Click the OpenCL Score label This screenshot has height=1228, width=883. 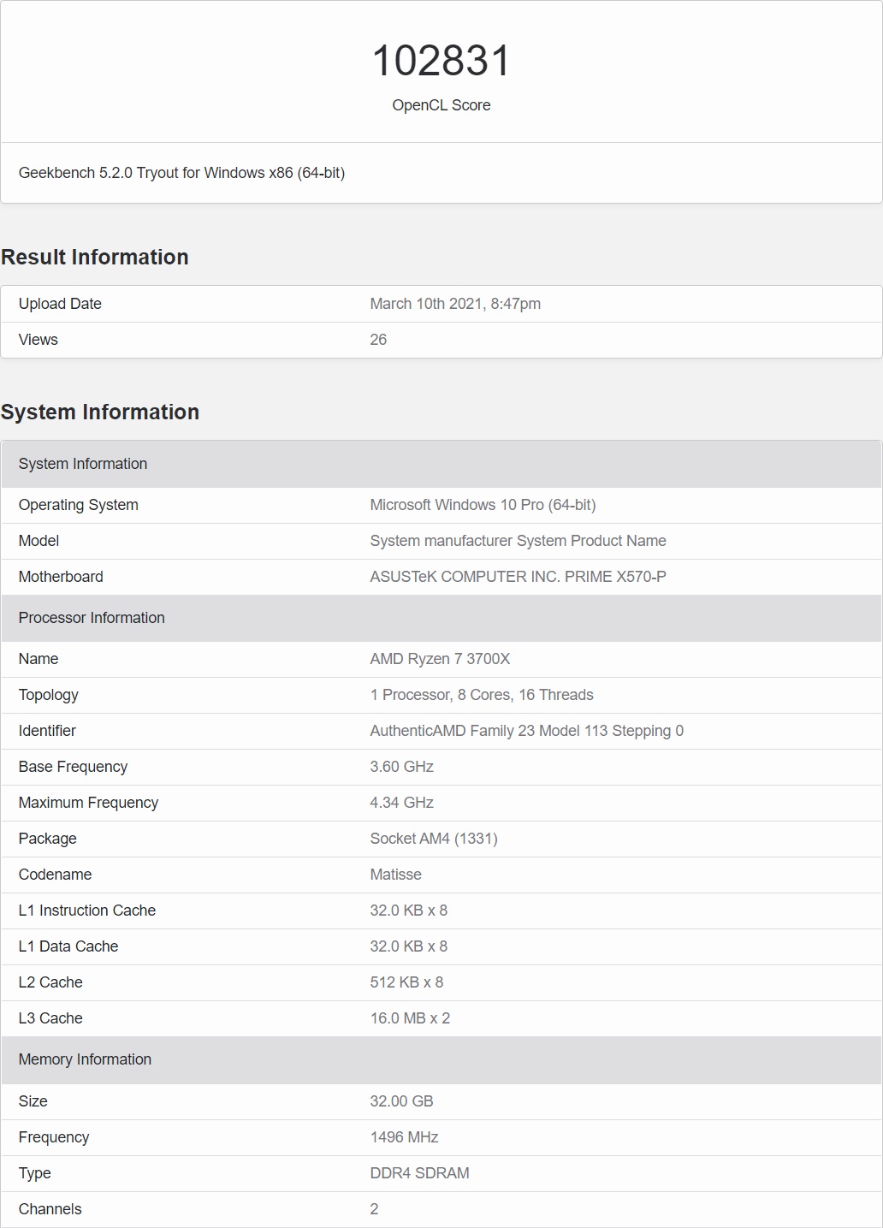click(441, 105)
